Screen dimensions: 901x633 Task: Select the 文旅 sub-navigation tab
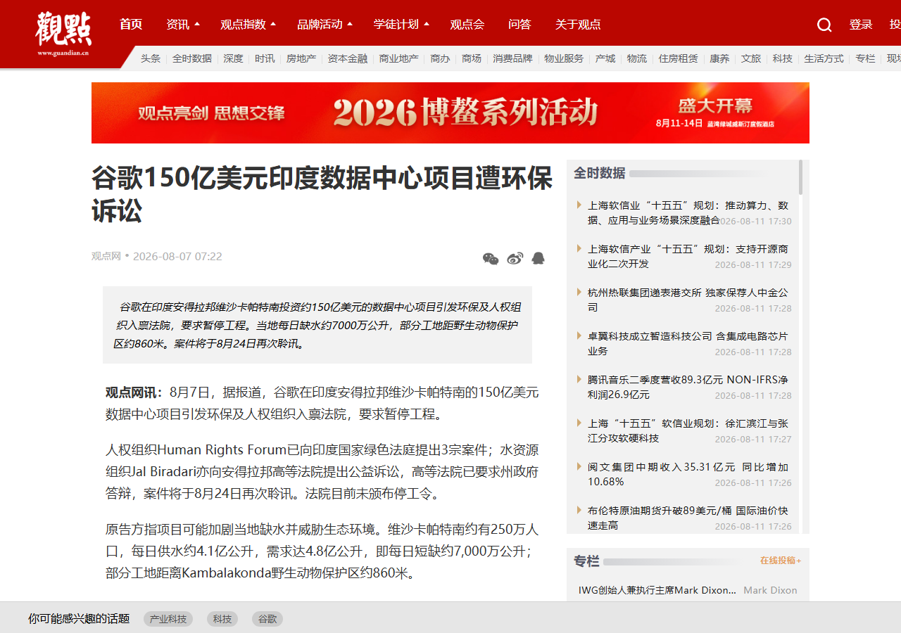(751, 58)
